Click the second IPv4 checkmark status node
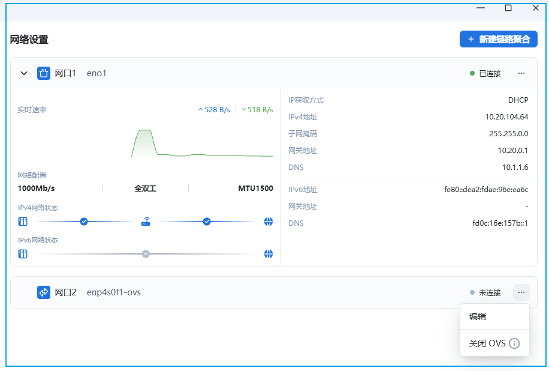This screenshot has width=549, height=371. [207, 222]
